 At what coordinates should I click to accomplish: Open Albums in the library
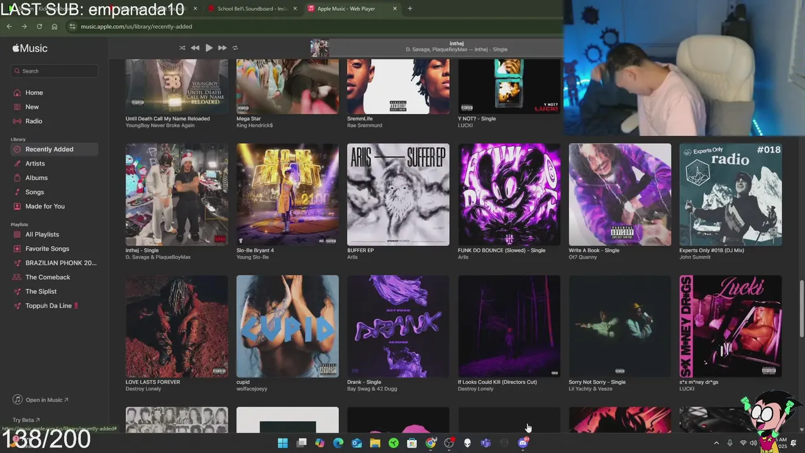(x=36, y=177)
